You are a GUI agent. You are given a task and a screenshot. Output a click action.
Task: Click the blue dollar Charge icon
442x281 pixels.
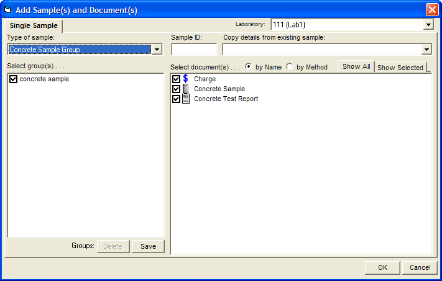click(x=185, y=79)
